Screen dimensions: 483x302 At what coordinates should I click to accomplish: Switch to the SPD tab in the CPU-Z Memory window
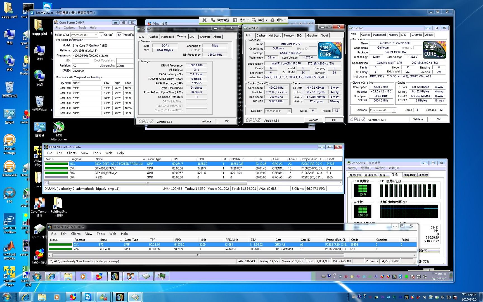click(192, 37)
